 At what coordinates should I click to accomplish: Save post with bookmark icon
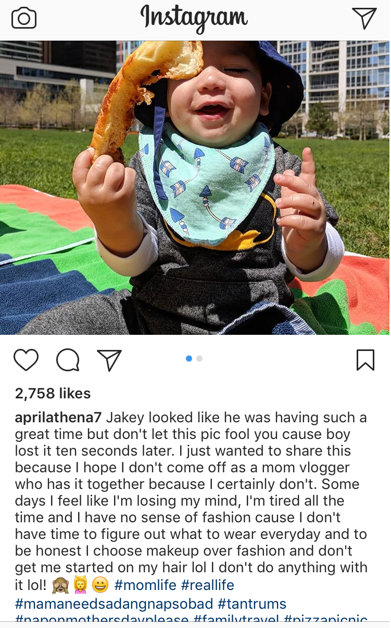[365, 360]
